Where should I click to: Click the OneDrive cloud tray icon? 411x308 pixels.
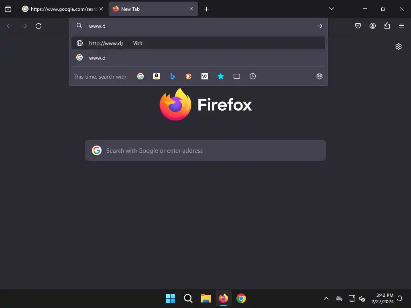pyautogui.click(x=339, y=298)
